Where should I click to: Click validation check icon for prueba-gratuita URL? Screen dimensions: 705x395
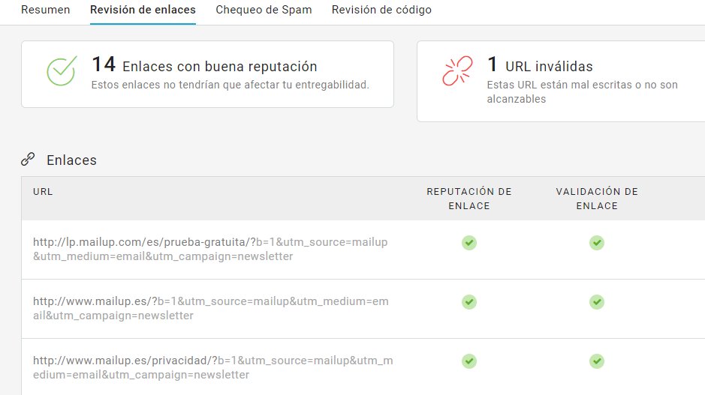[597, 243]
